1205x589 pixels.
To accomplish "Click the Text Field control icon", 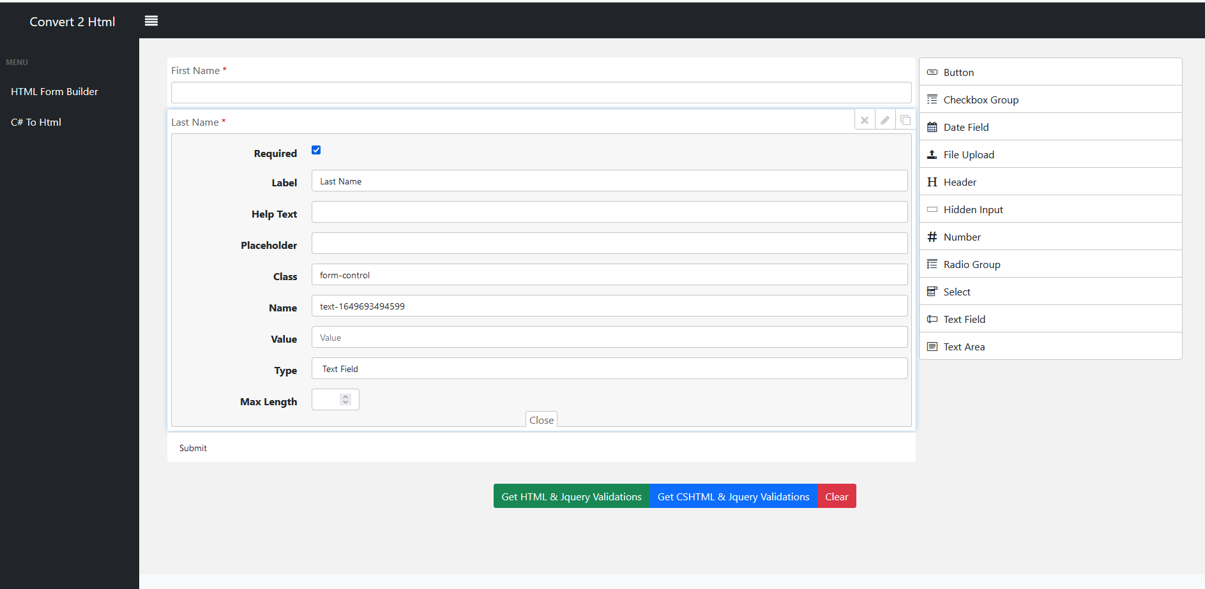I will coord(932,319).
